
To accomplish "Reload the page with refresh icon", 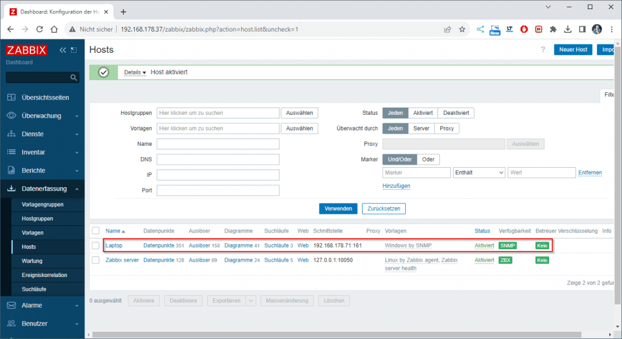I will [x=39, y=29].
